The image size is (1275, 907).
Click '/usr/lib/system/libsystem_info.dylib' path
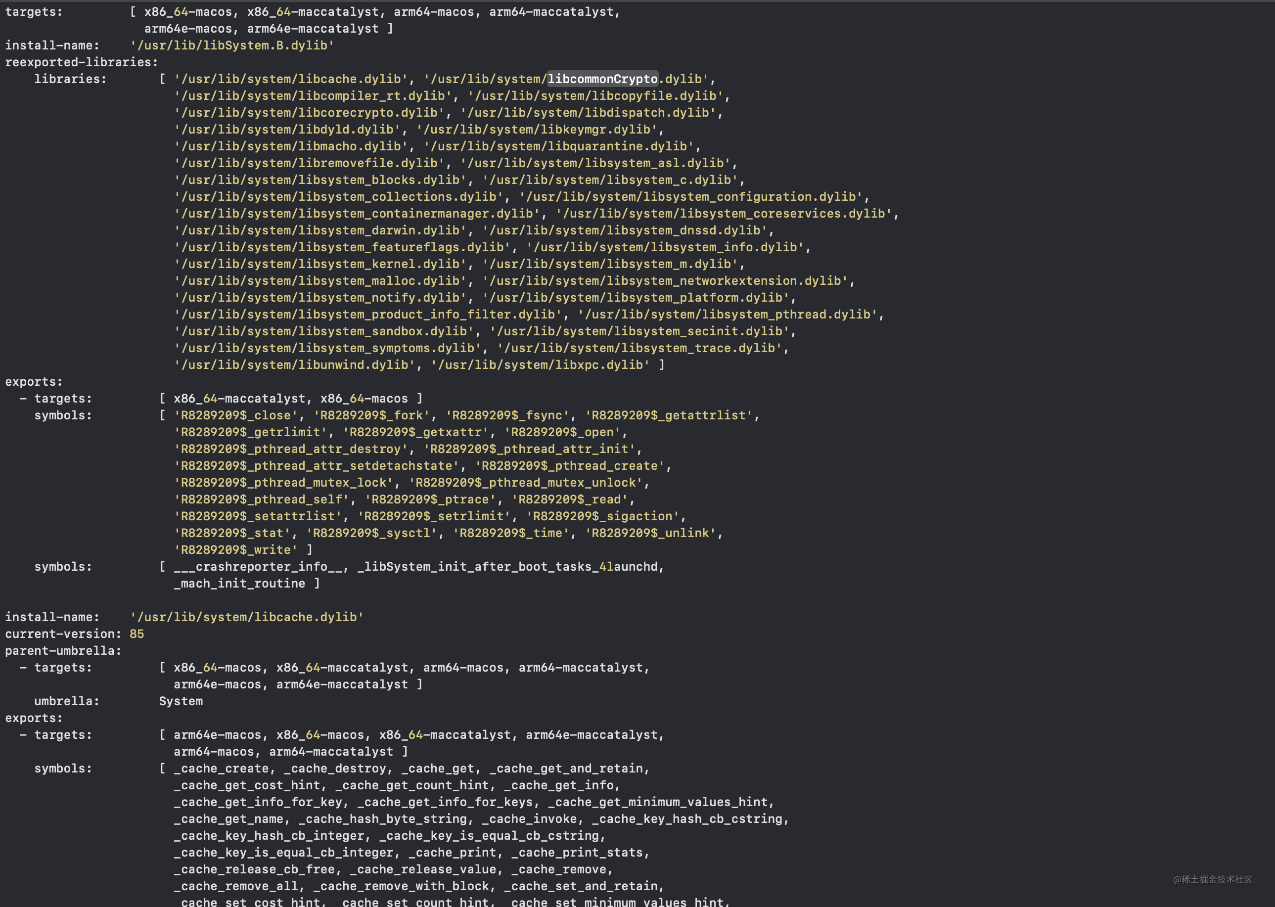[665, 246]
